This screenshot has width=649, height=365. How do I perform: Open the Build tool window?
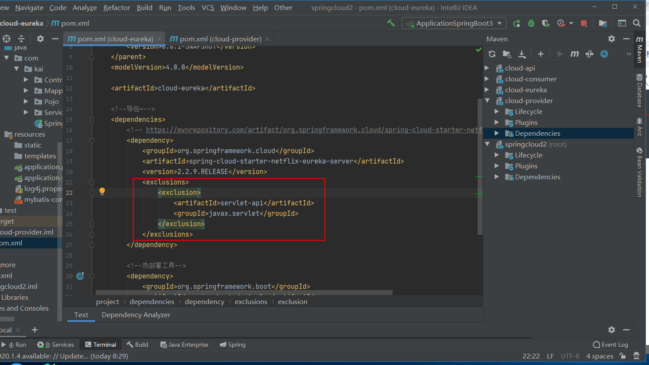pyautogui.click(x=137, y=345)
